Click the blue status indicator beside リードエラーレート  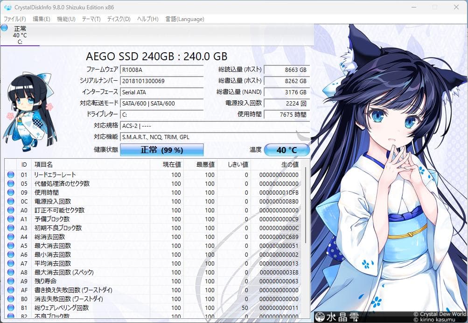pos(10,175)
